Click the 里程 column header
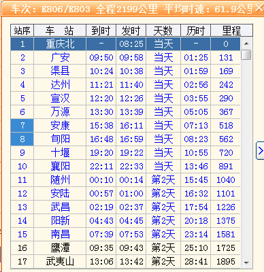 [231, 31]
